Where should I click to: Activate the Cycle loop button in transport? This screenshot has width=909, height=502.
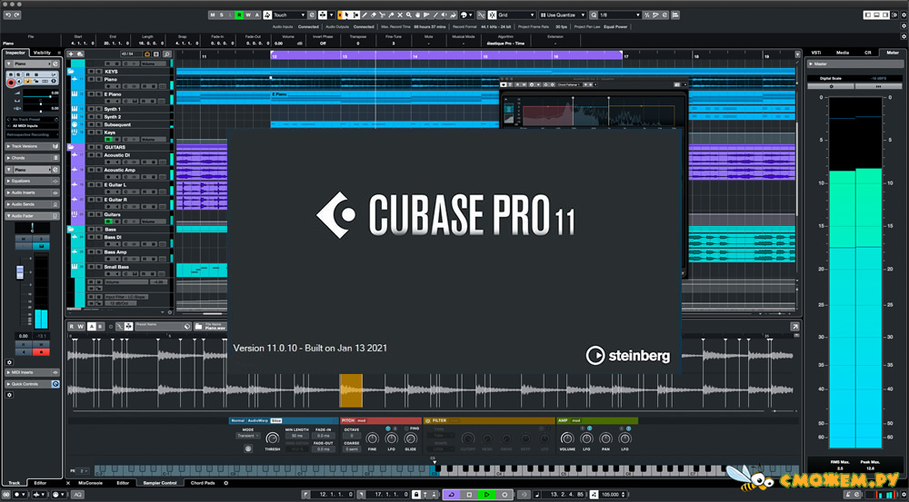tap(452, 495)
